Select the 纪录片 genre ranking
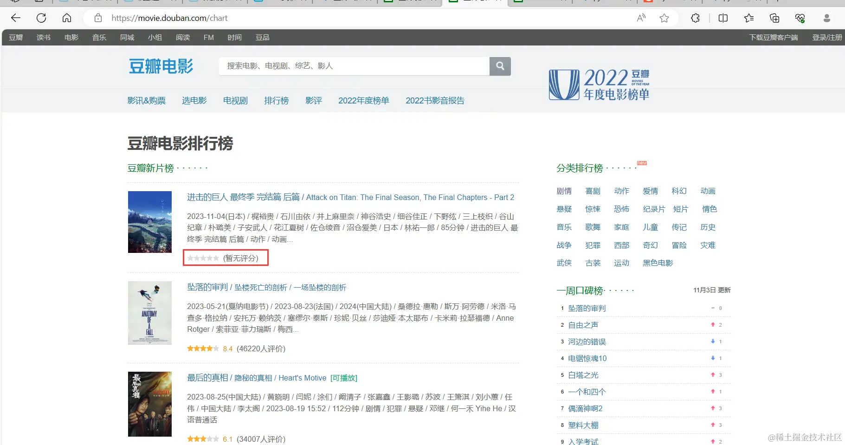 pyautogui.click(x=654, y=209)
